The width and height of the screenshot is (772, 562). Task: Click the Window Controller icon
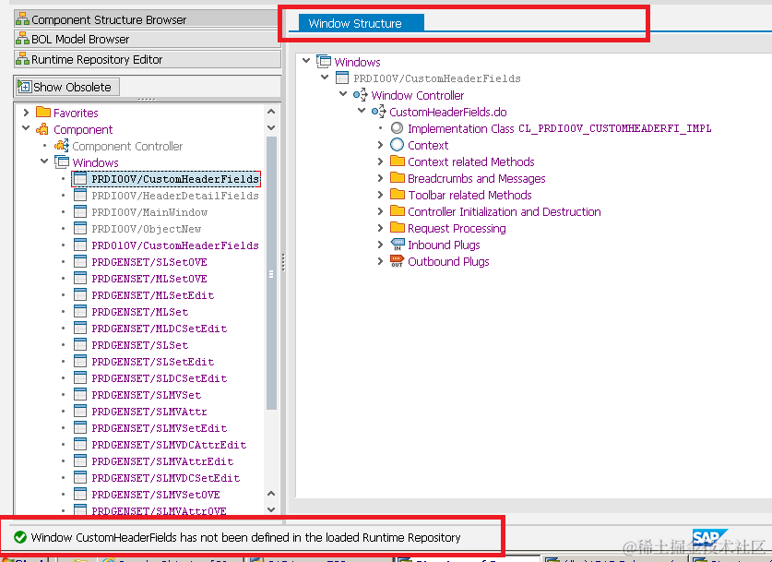[x=361, y=94]
